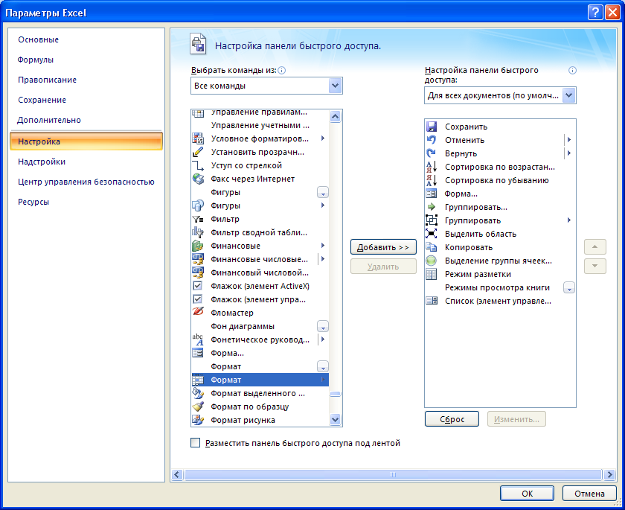Click the commands list scroll up arrow
The image size is (625, 510).
tap(336, 116)
